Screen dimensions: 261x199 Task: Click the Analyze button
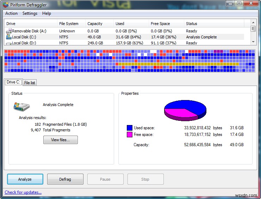click(25, 179)
